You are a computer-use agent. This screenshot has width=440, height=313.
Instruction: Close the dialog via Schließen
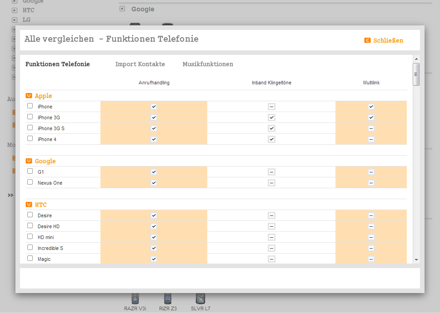[x=388, y=40]
